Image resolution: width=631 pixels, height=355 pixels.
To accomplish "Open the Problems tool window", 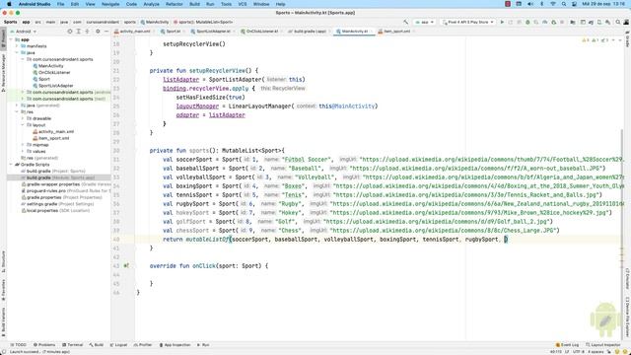I will [x=44, y=345].
